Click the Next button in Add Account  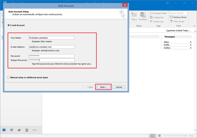point(103,87)
